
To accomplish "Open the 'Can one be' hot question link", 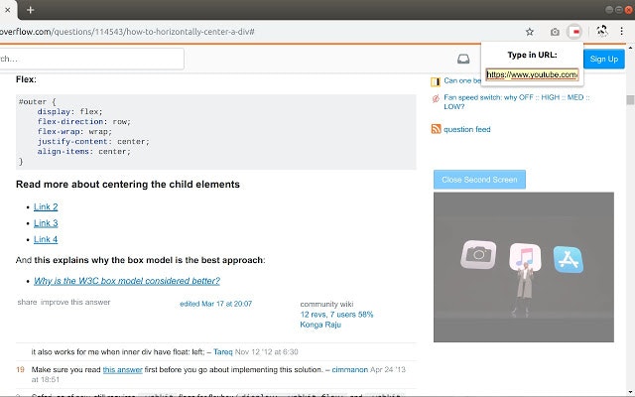I will coord(462,80).
